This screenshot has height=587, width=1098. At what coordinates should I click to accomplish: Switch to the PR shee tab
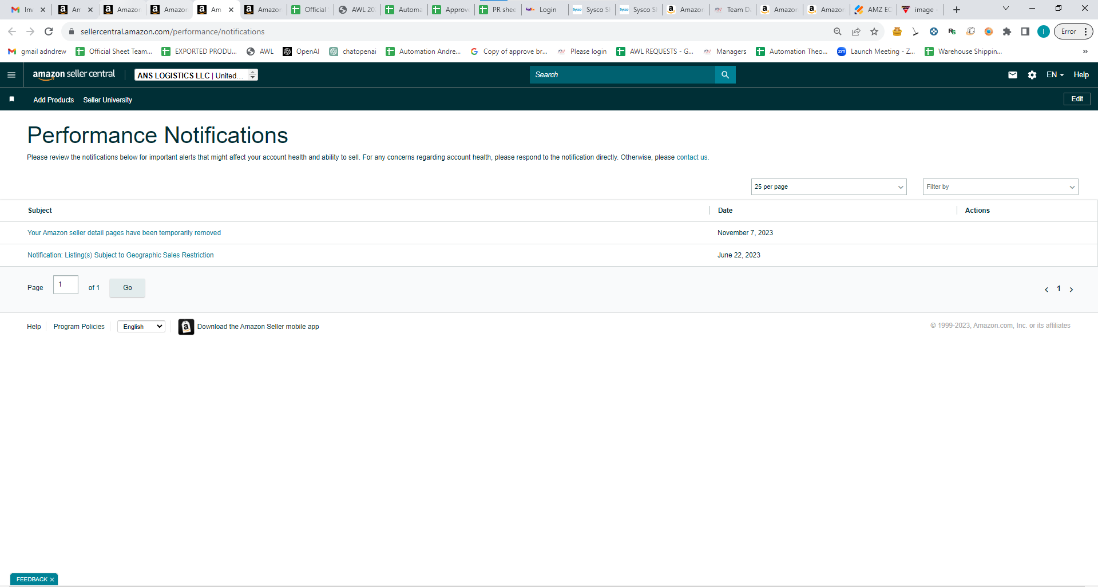tap(498, 10)
